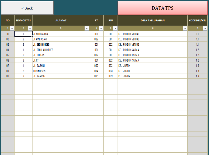Image resolution: width=209 pixels, height=155 pixels.
Task: Select the JL. SEKOLAH INPRES address cell
Action: 61,50
